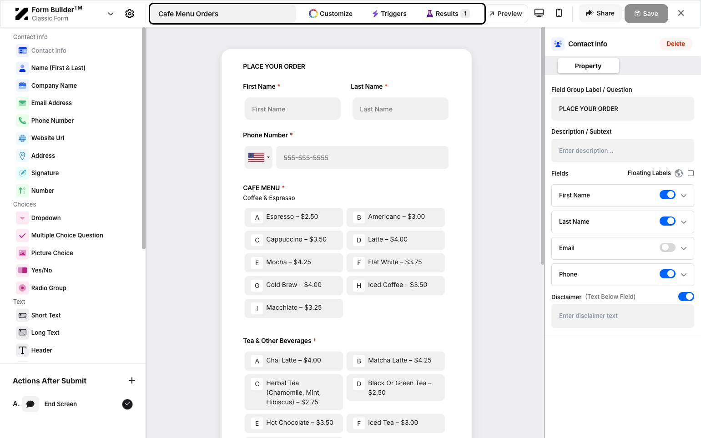
Task: Enable the Email field switch
Action: coord(667,247)
